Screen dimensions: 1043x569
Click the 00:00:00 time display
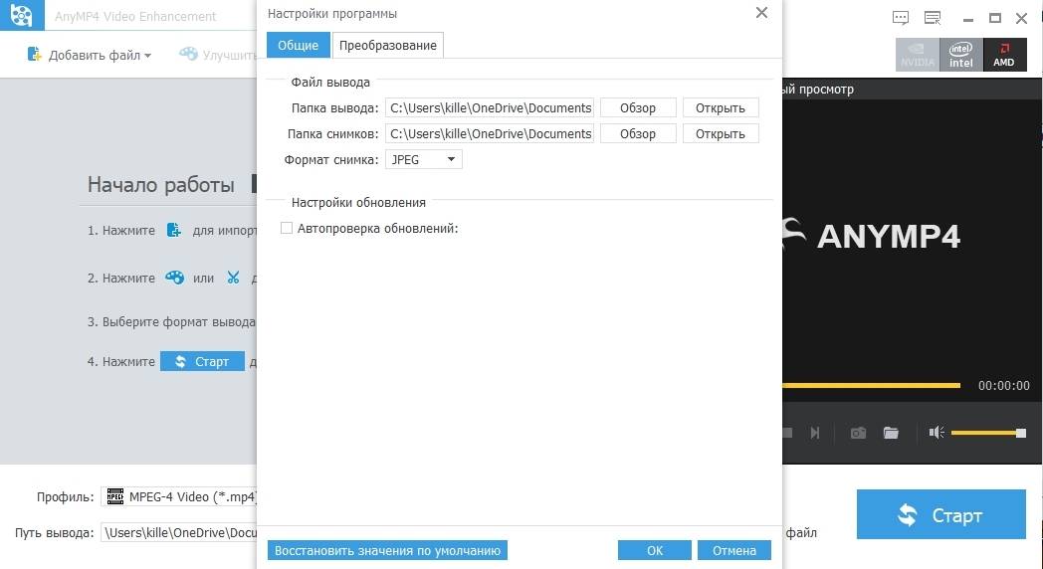point(1004,386)
